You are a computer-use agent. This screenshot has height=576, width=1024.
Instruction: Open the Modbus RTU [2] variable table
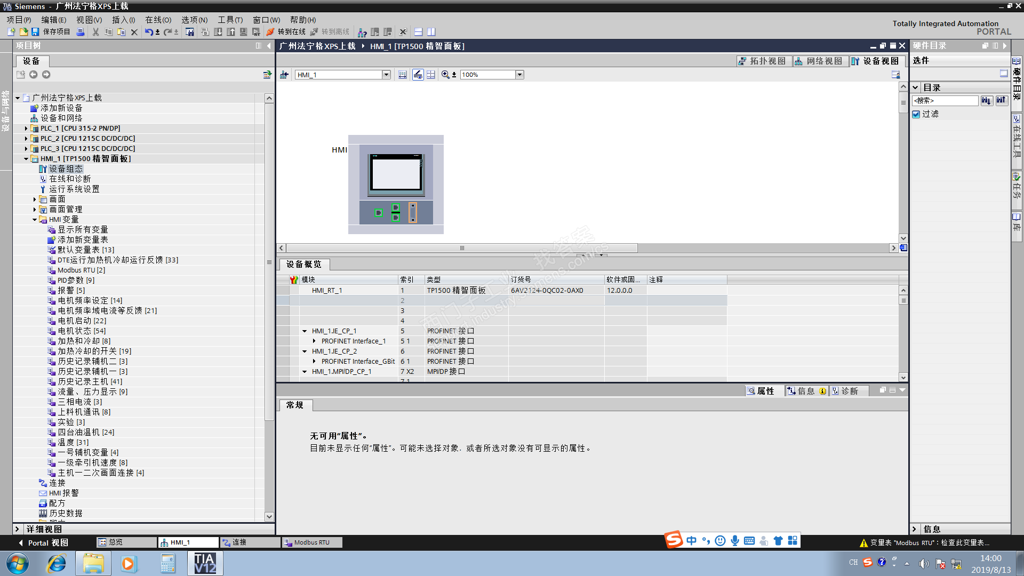(81, 270)
